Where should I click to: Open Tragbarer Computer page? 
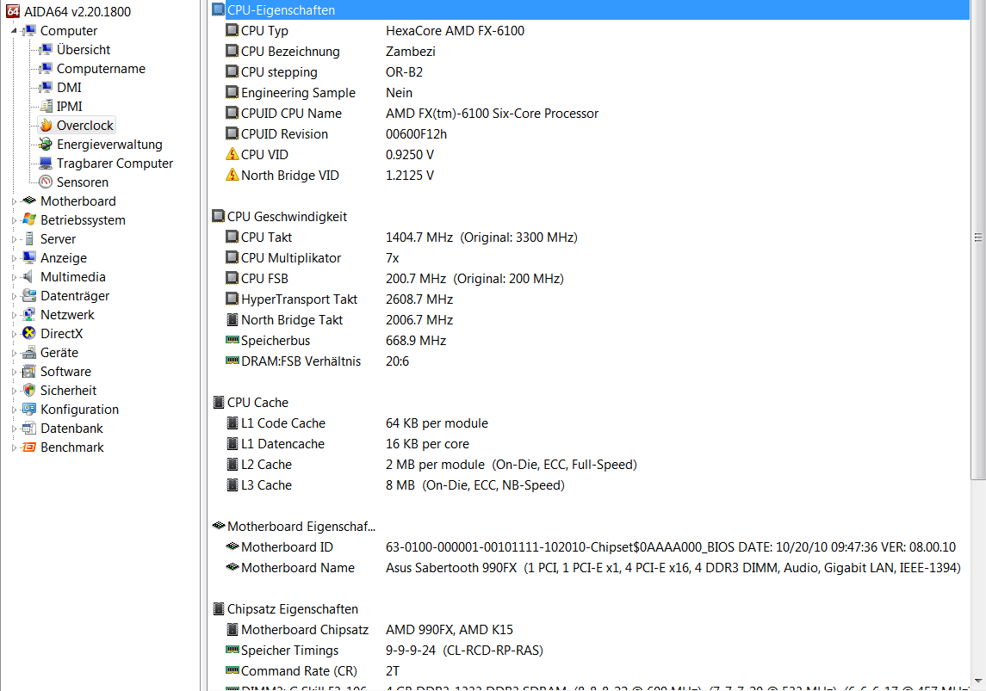[x=115, y=163]
